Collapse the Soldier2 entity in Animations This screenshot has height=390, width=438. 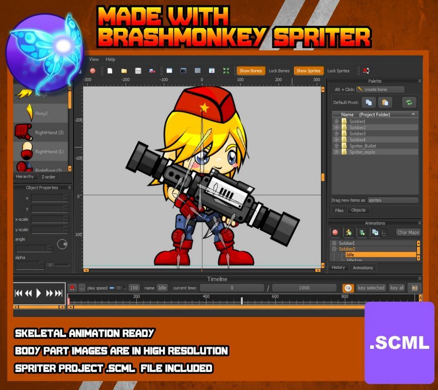click(x=334, y=249)
